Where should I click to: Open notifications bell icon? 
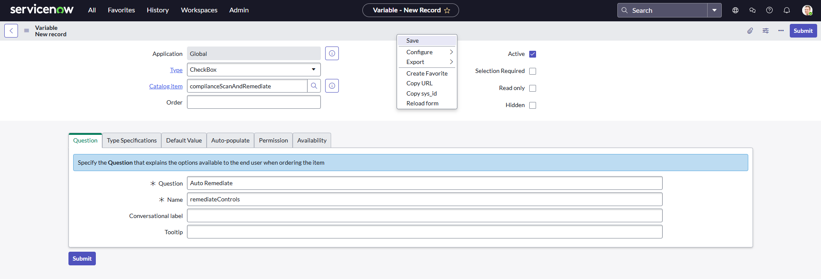pos(786,10)
